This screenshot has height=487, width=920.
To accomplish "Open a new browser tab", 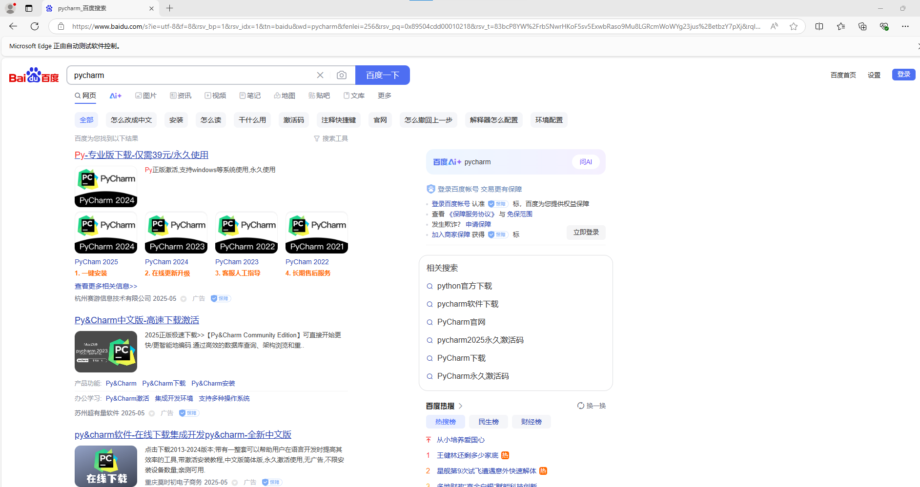I will click(x=169, y=8).
